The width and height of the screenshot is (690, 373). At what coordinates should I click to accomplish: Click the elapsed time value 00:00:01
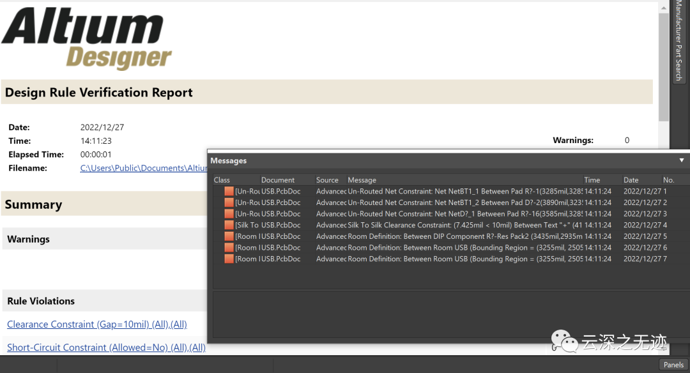click(96, 155)
